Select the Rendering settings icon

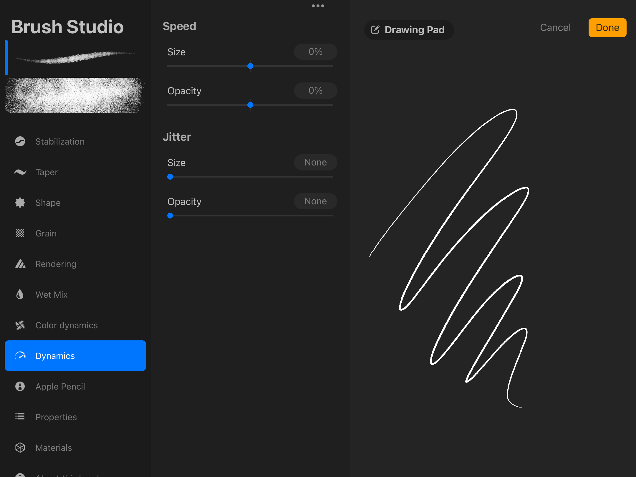20,264
